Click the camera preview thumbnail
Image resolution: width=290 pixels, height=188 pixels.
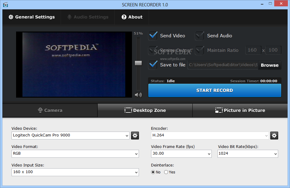74,65
